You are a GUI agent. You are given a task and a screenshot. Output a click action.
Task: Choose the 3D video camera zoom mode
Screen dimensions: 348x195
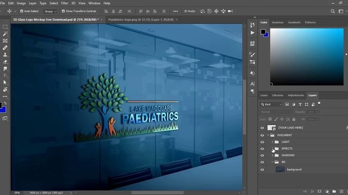point(231,11)
